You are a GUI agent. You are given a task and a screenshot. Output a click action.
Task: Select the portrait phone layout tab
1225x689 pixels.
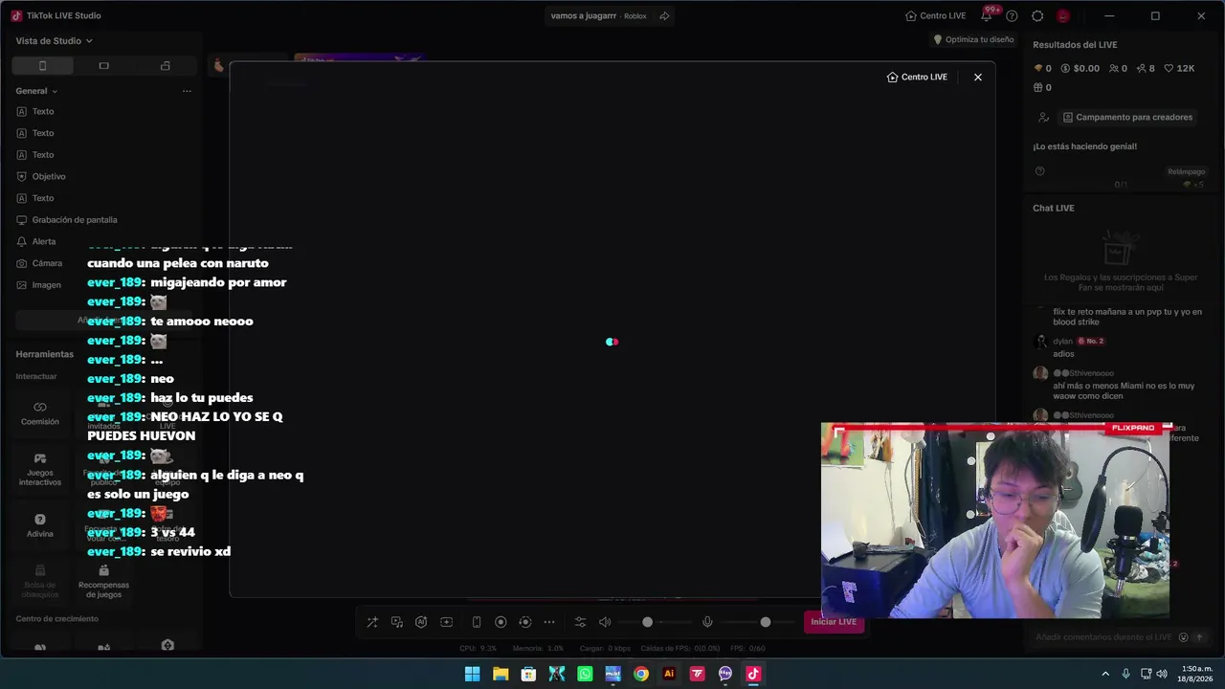tap(42, 66)
